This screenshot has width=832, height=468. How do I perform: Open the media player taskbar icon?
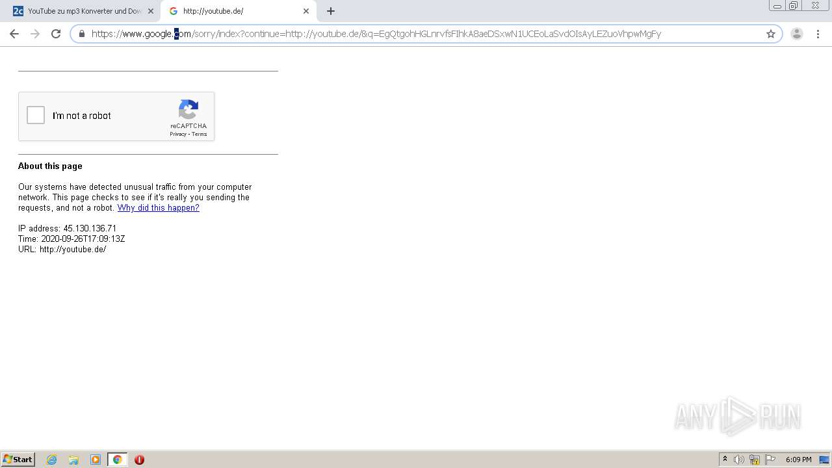pos(96,460)
